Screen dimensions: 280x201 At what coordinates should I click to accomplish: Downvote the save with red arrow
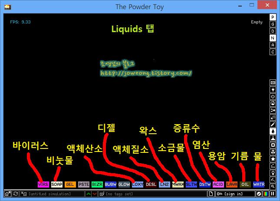[95, 194]
